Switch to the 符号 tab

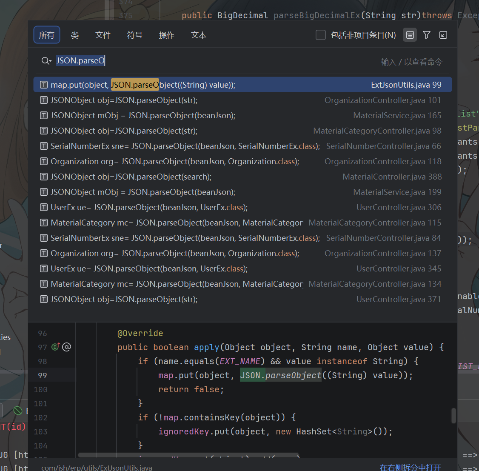(x=135, y=35)
